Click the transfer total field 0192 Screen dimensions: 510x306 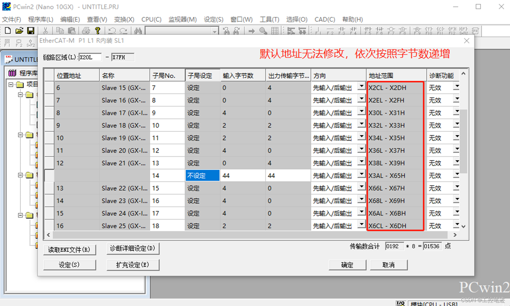tap(394, 246)
